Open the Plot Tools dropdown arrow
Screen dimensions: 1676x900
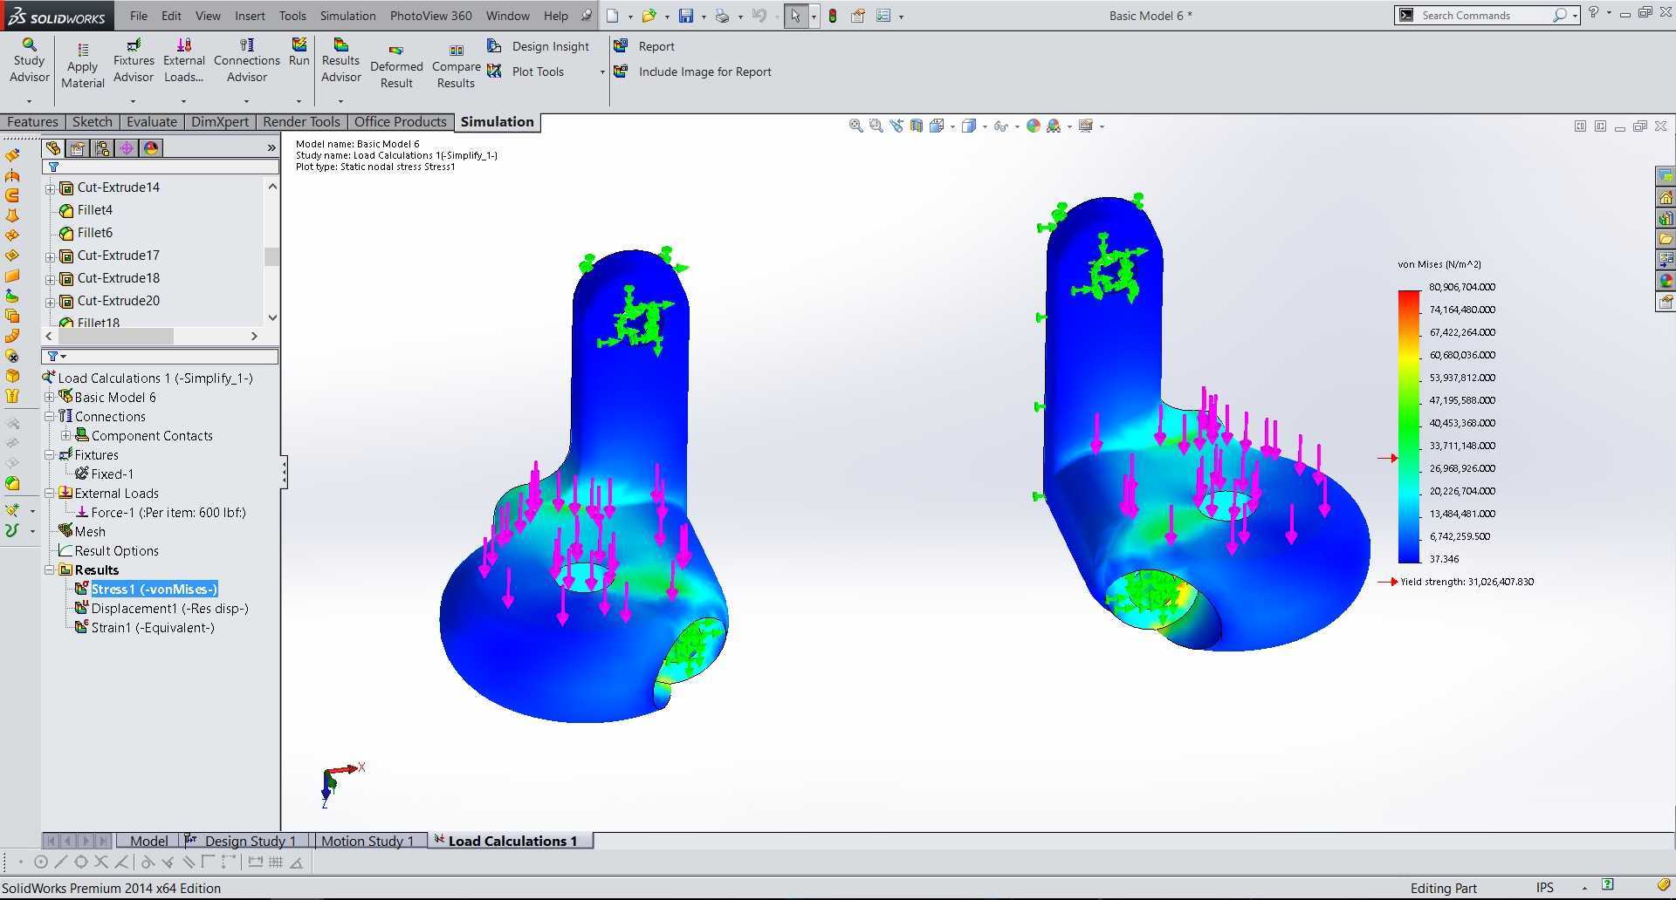pyautogui.click(x=602, y=72)
